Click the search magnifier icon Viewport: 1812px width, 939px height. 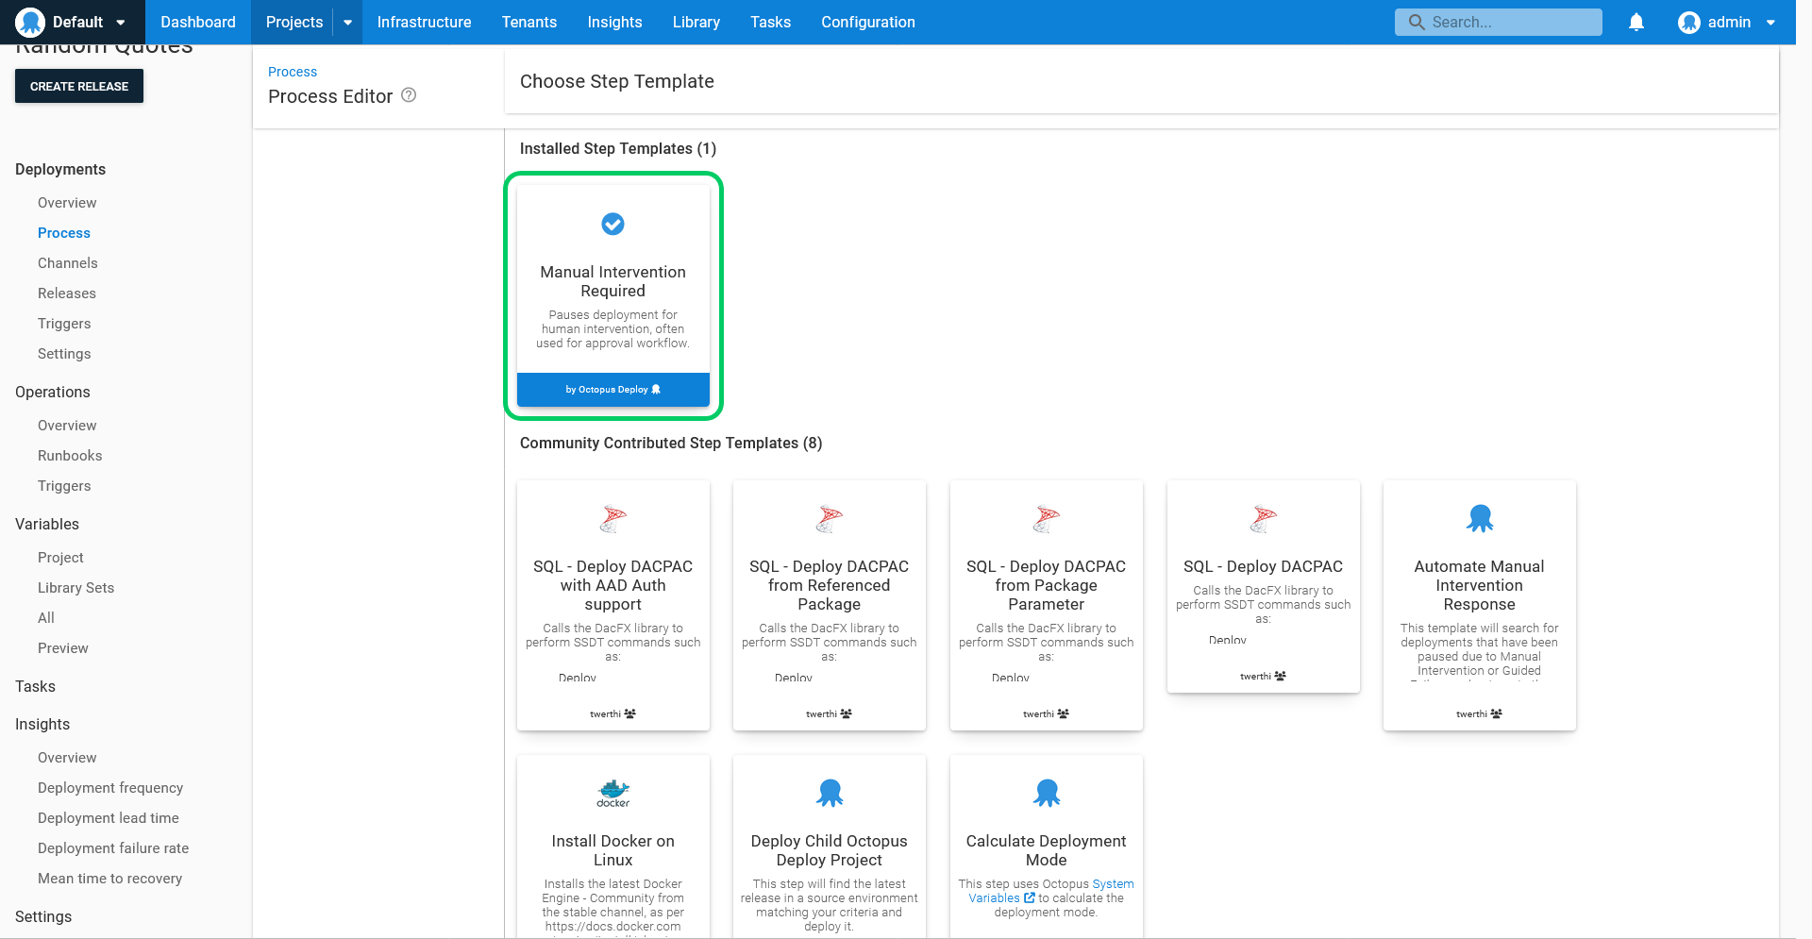(x=1416, y=22)
